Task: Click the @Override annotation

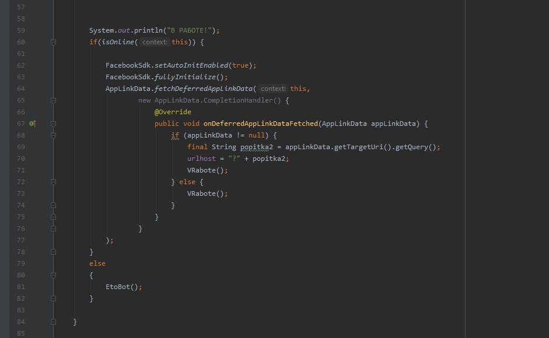Action: (173, 112)
